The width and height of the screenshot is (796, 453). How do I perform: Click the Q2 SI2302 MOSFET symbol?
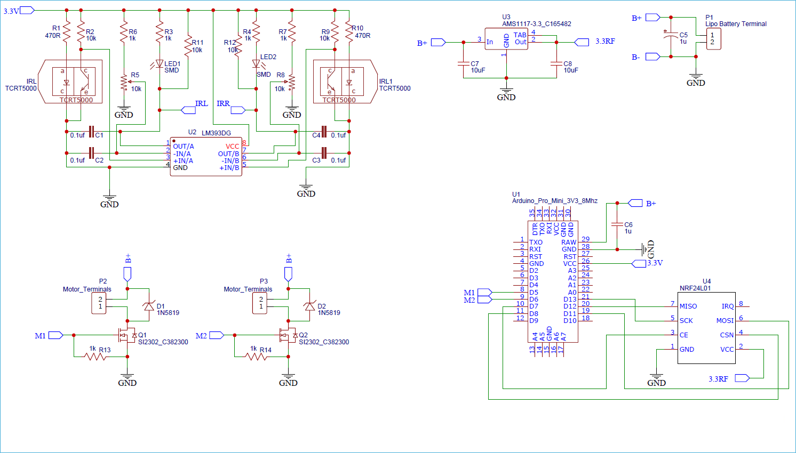tap(289, 335)
